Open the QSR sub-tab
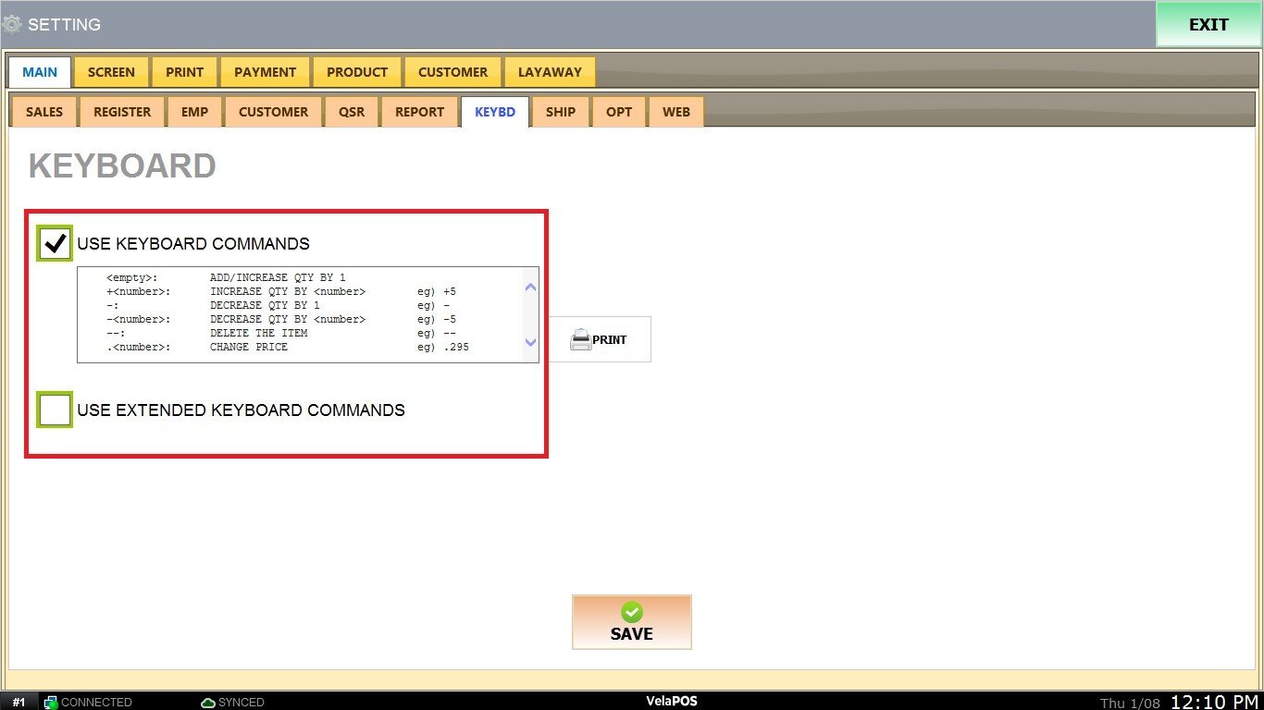Viewport: 1264px width, 710px height. [352, 112]
